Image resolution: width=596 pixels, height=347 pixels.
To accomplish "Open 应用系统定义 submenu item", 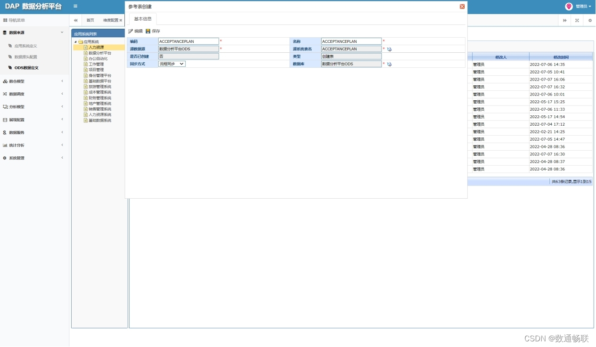I will [x=25, y=46].
